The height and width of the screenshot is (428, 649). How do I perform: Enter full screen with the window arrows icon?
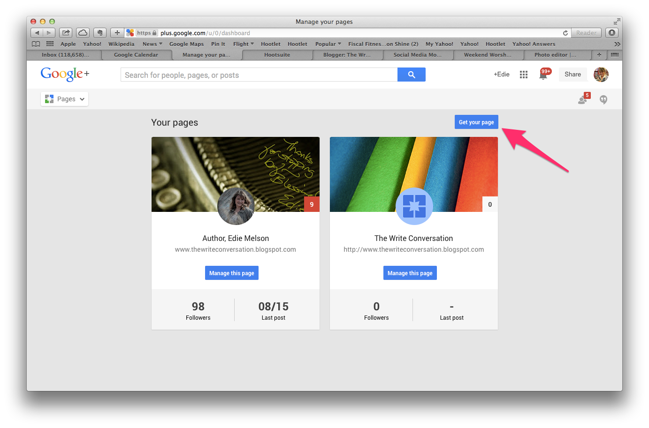616,22
